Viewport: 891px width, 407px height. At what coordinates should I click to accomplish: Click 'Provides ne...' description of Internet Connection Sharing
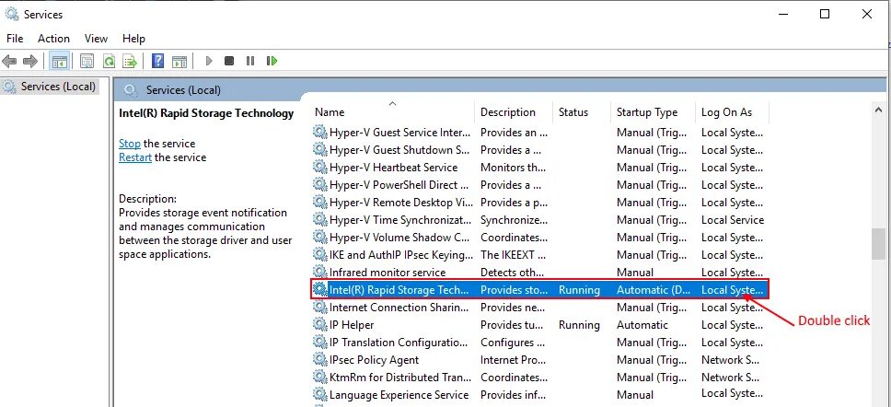511,308
